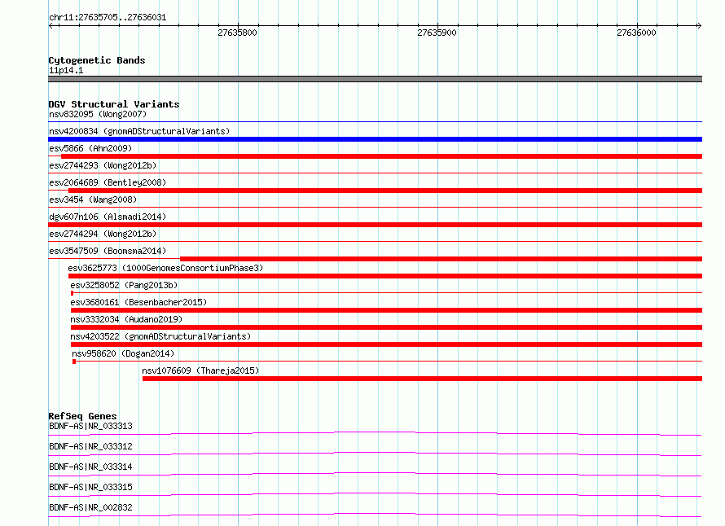Select BDNF-AS|NR_033315 gene label
The image size is (725, 526).
(x=90, y=487)
